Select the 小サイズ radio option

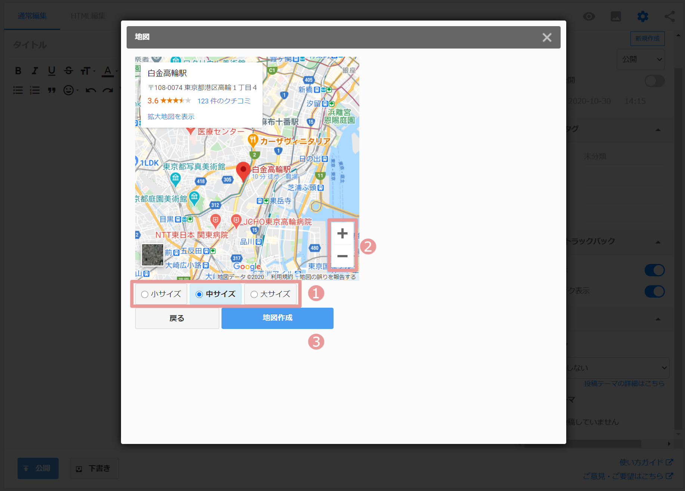(x=161, y=294)
